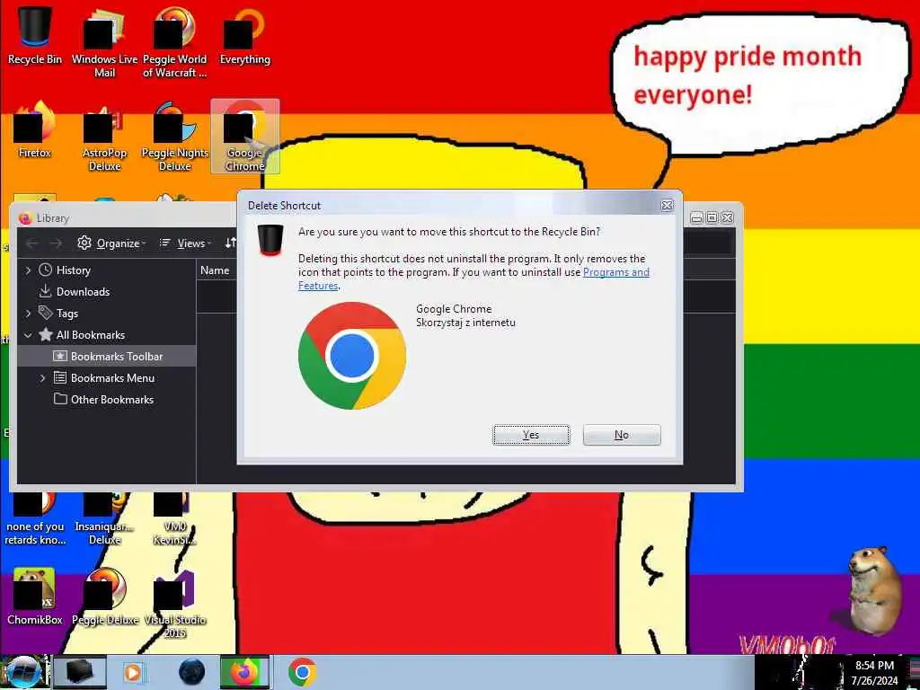Select the Windows Live Mail desktop shortcut
This screenshot has height=690, width=920.
104,42
